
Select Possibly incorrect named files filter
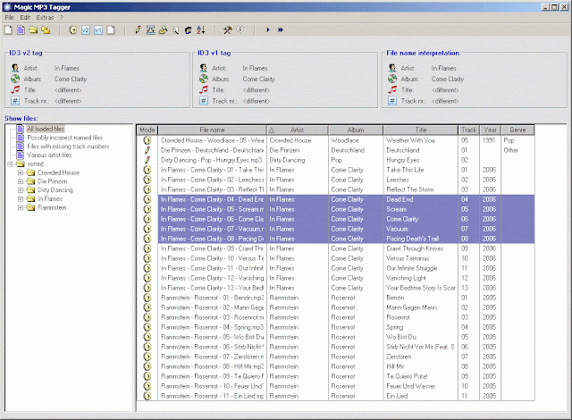click(x=65, y=138)
